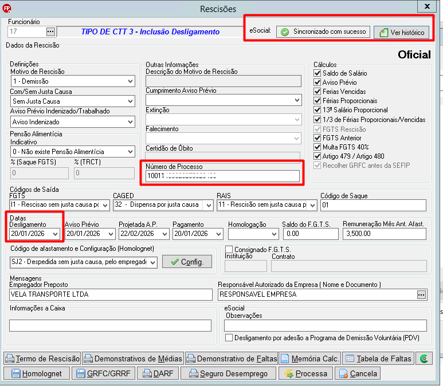
Task: Click the eSocial Observações field
Action: 326,325
